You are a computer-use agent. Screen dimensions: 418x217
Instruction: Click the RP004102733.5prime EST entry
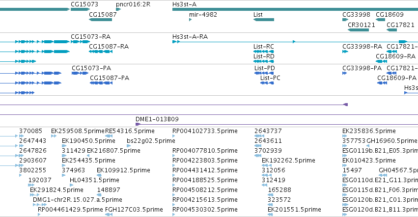coord(205,131)
